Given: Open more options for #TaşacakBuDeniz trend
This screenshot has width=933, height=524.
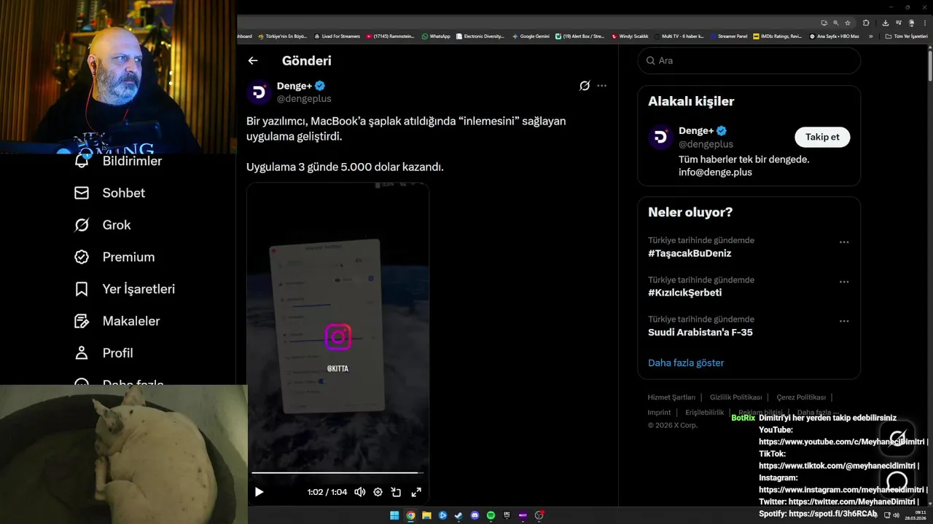Looking at the screenshot, I should point(844,242).
